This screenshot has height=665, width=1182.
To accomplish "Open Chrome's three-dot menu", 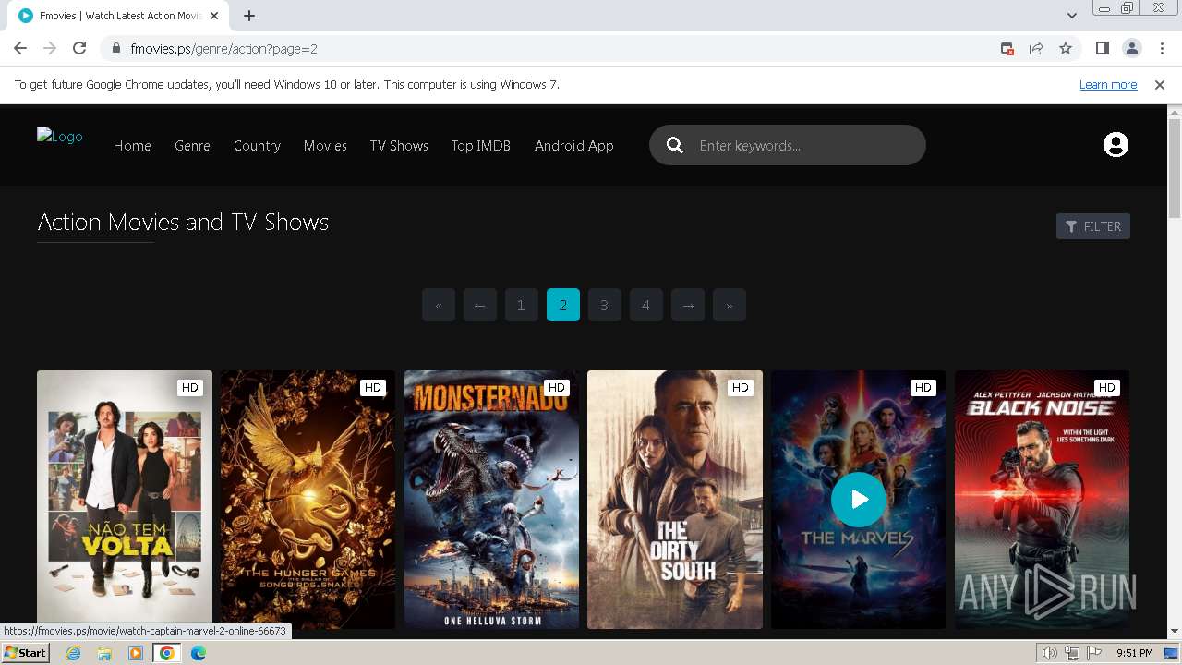I will [1162, 48].
